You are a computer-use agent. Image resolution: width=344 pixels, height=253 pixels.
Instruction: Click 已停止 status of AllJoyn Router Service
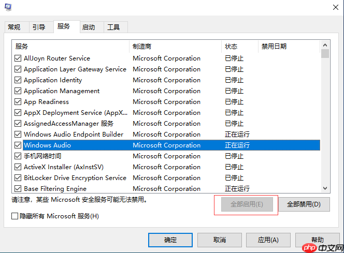click(x=234, y=58)
